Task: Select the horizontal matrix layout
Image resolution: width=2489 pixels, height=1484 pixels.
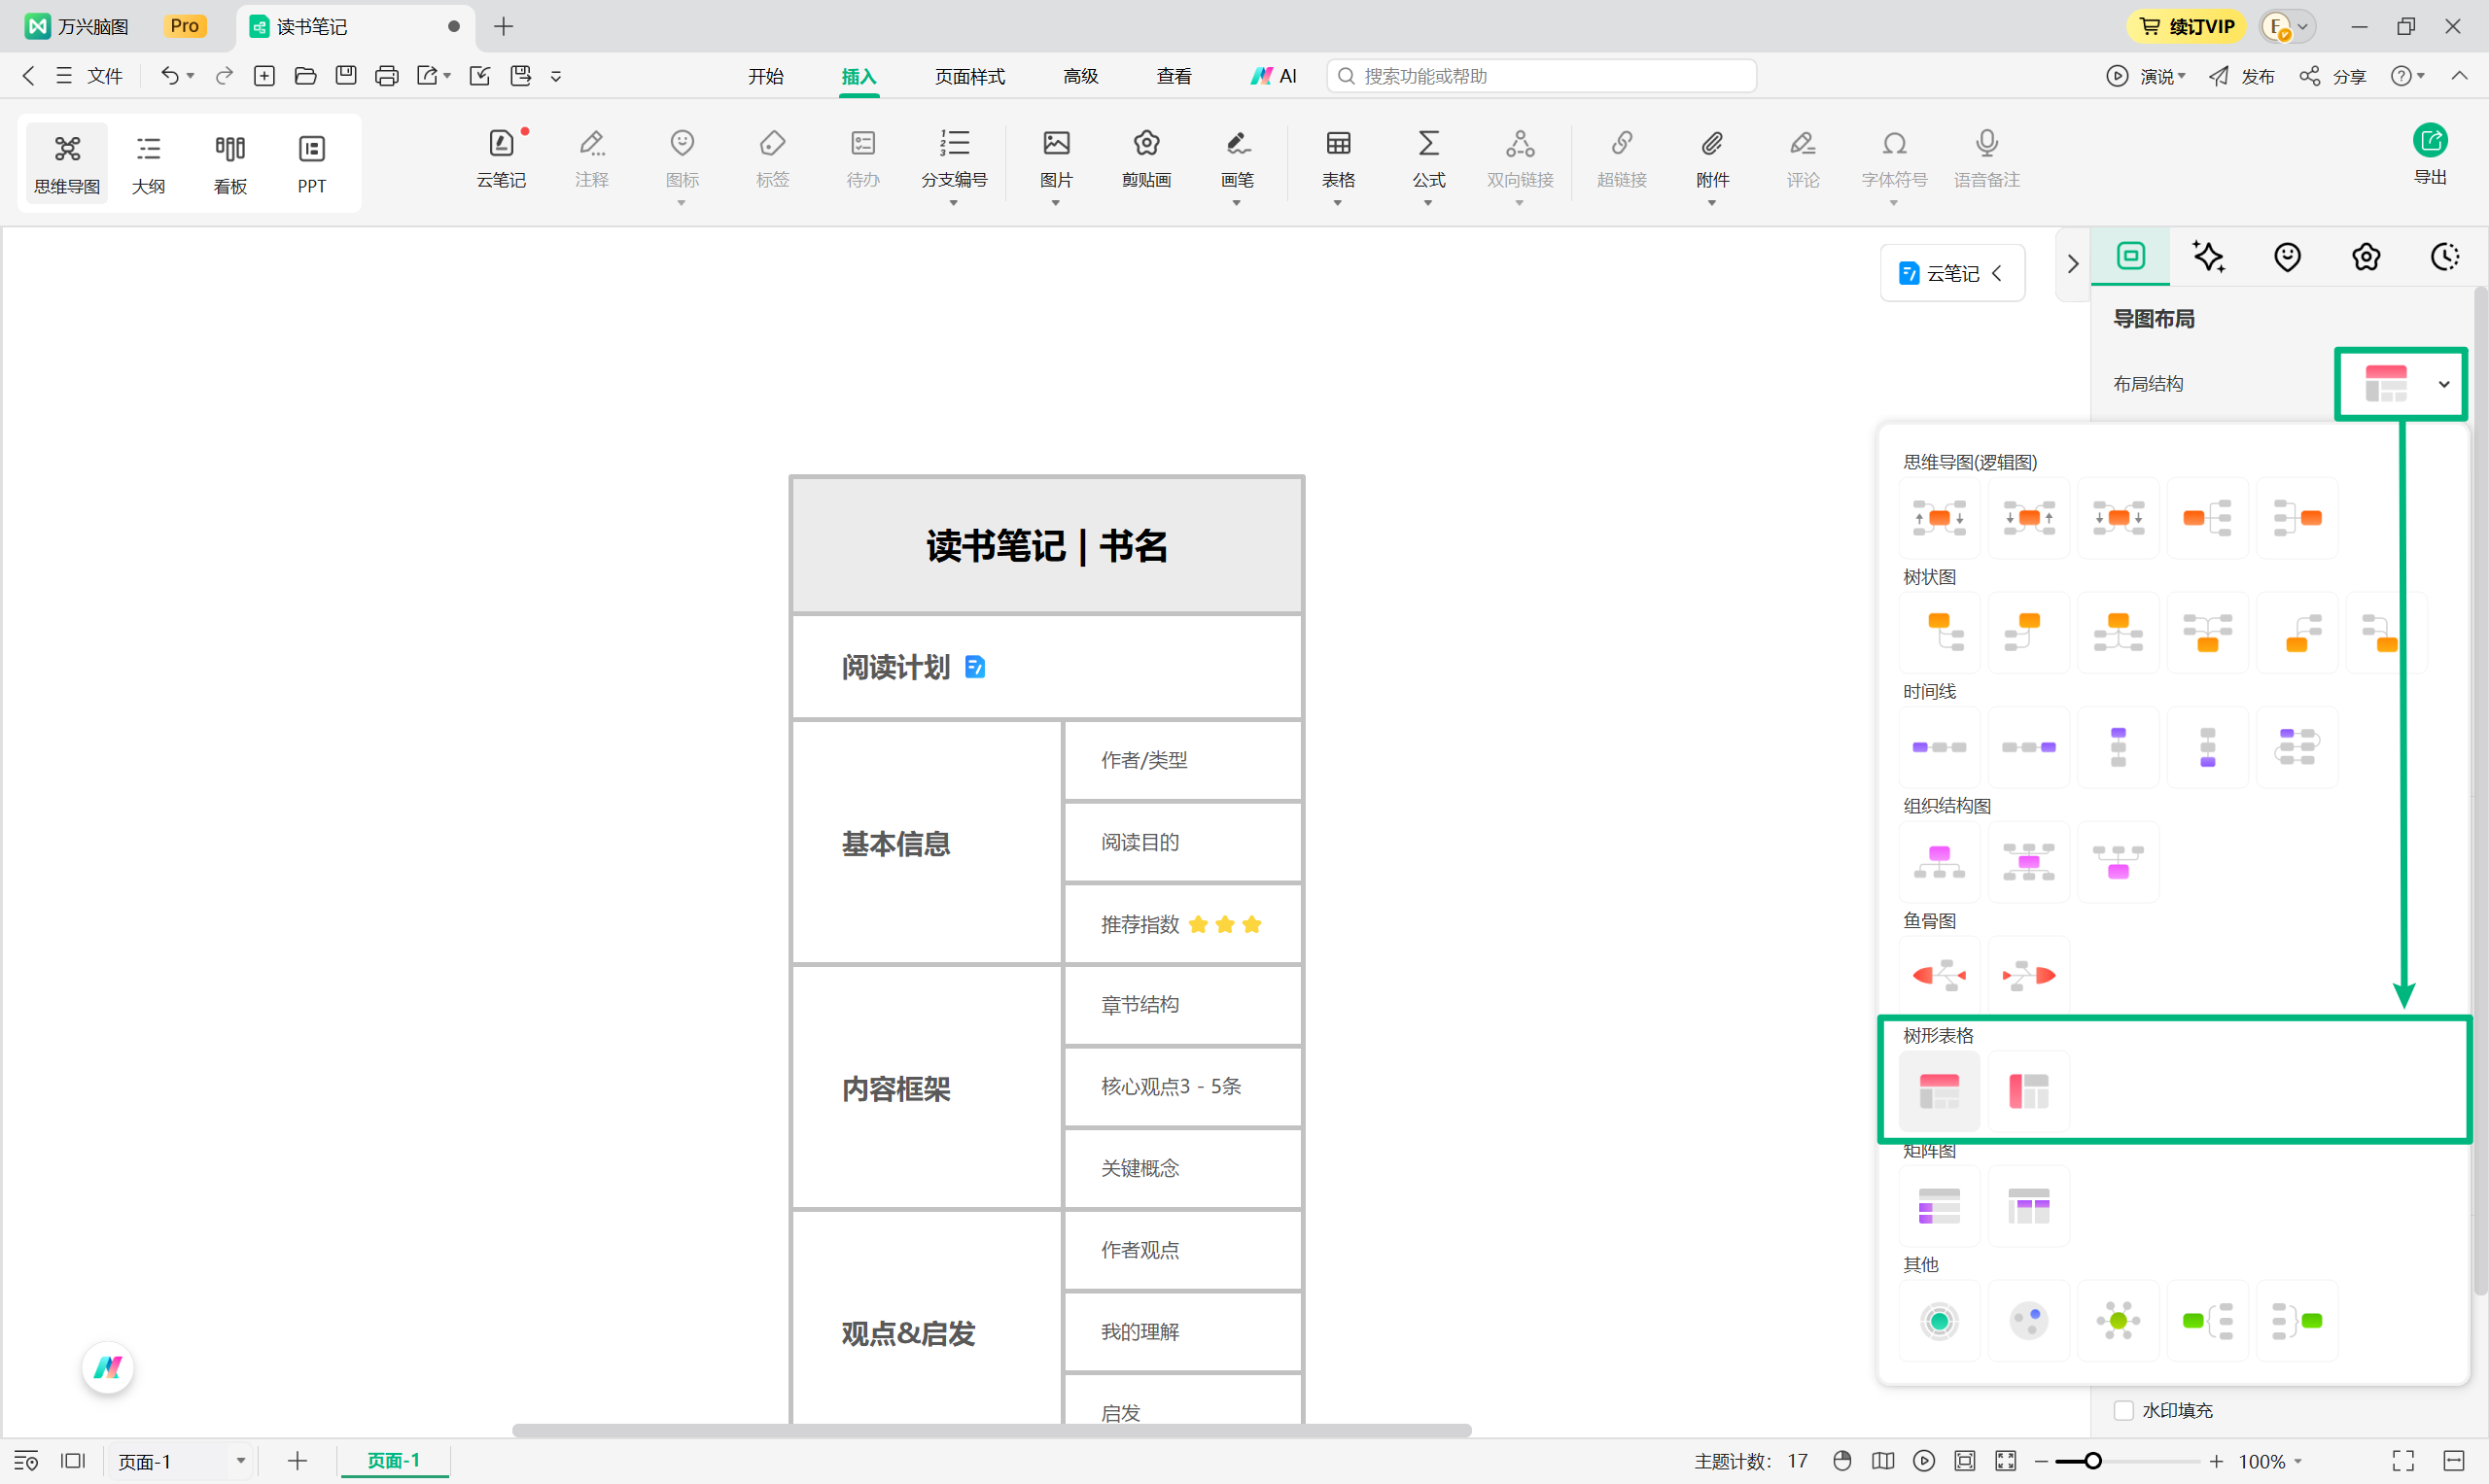Action: click(1938, 1206)
